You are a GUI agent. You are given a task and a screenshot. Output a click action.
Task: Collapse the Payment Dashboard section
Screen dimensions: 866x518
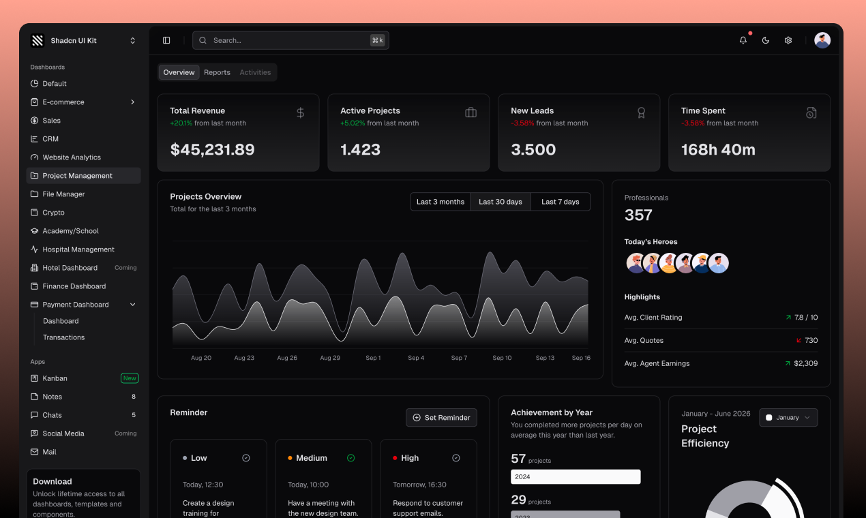[132, 304]
